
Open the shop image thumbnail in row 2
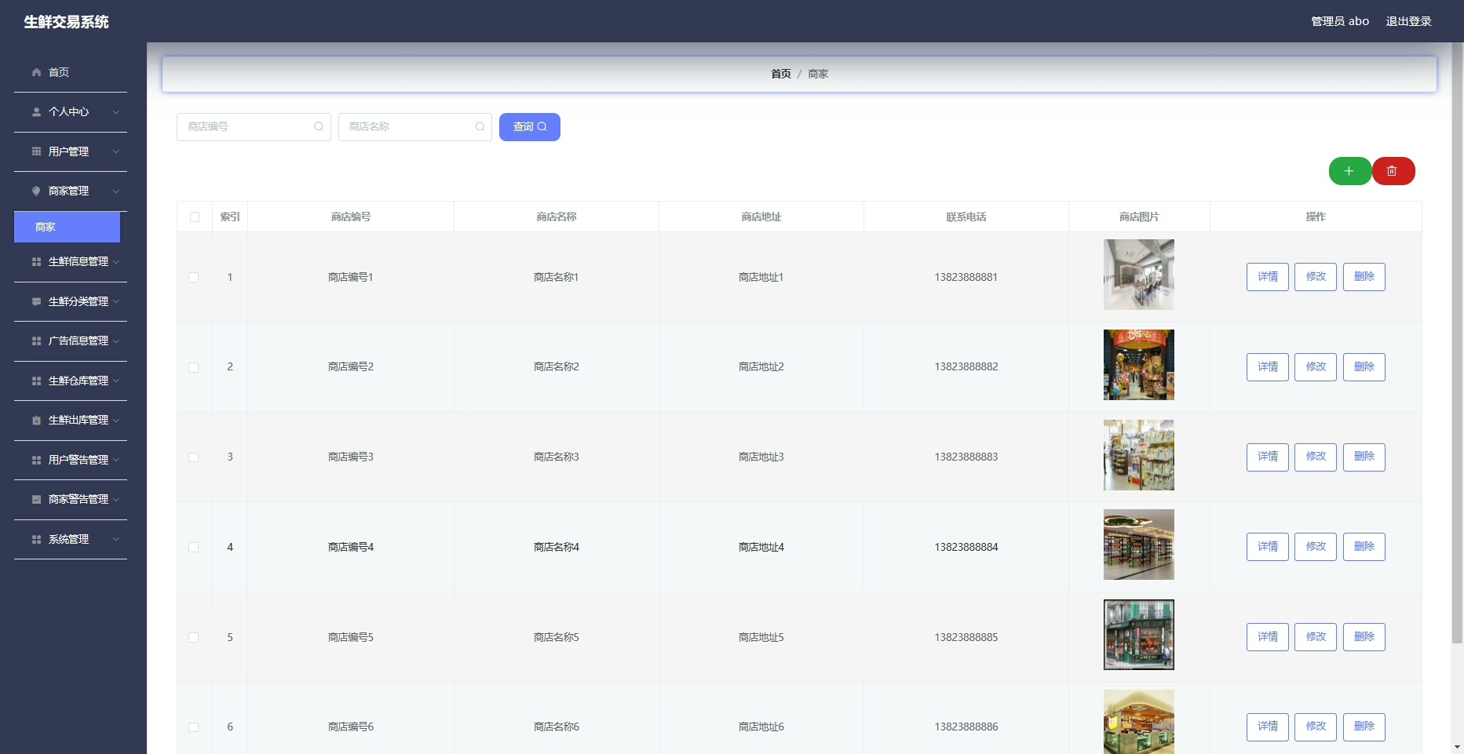click(1138, 365)
